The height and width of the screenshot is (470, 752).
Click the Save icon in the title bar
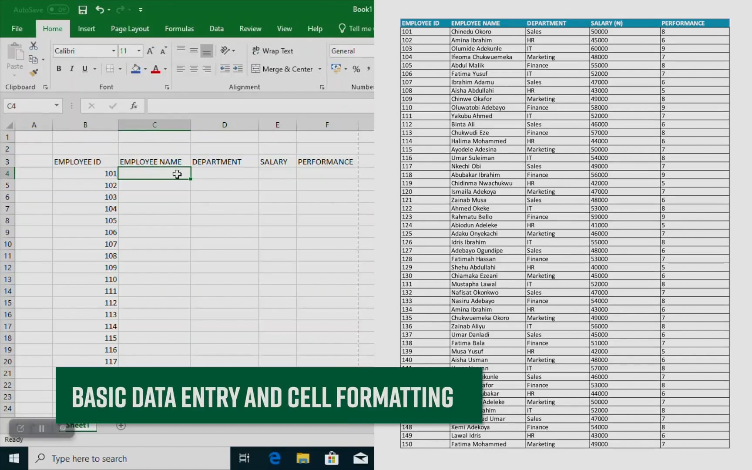pyautogui.click(x=82, y=10)
